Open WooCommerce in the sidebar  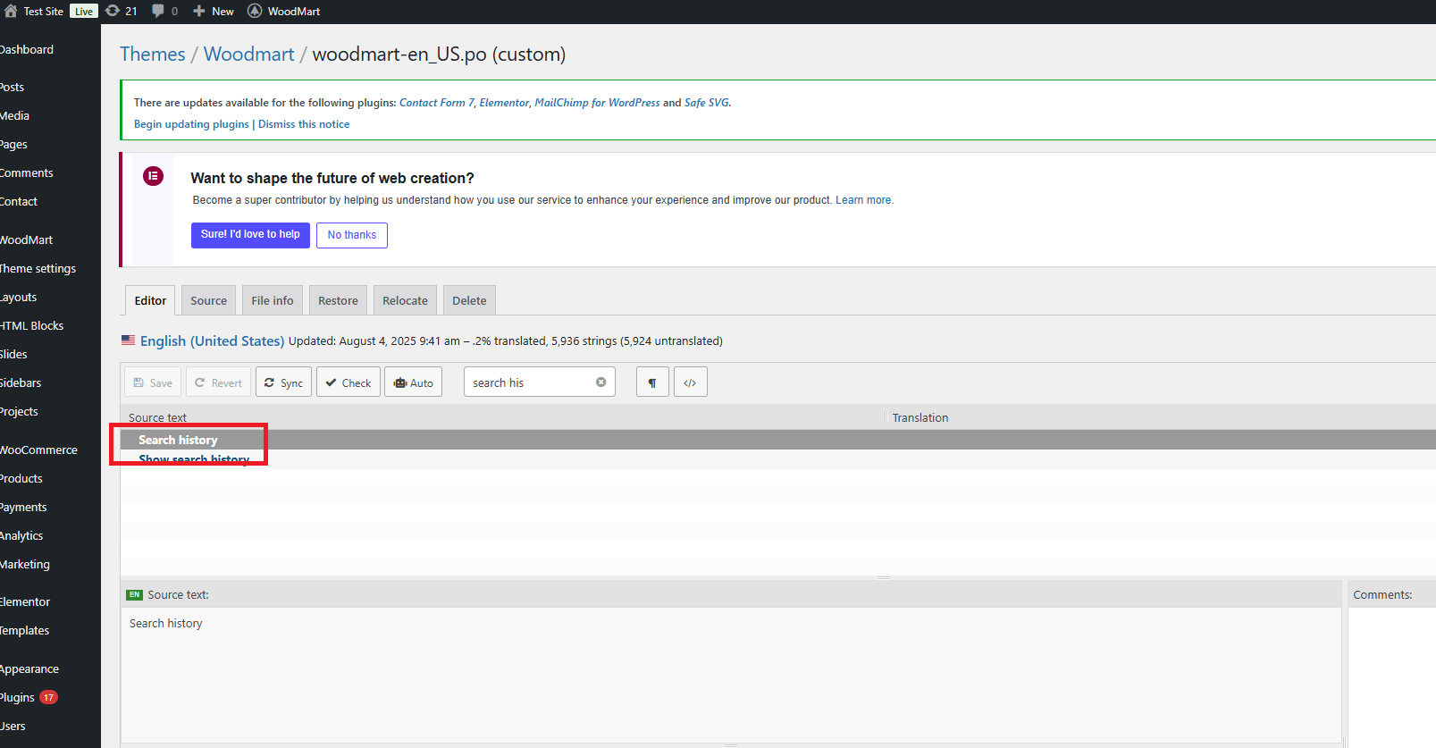(x=39, y=450)
